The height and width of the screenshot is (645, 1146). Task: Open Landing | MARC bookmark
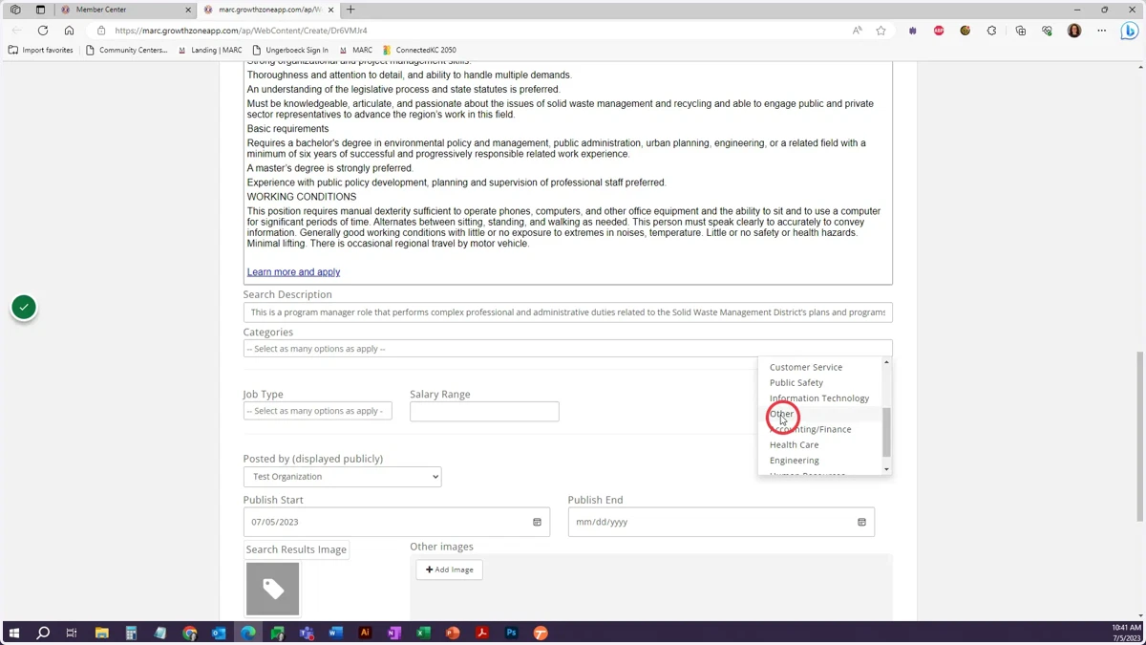pos(210,50)
